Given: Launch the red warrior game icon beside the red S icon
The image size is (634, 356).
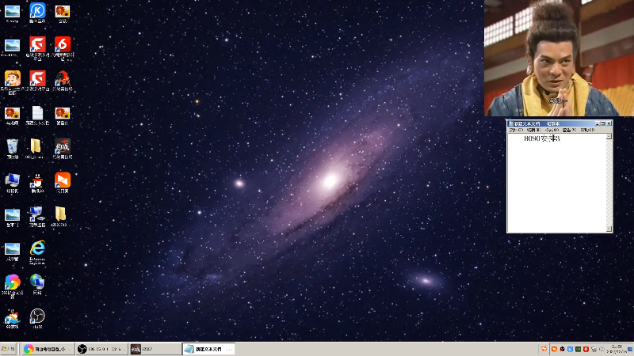Looking at the screenshot, I should (x=63, y=78).
